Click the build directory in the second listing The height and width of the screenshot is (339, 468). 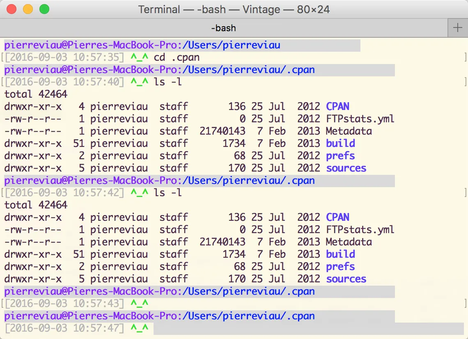[x=341, y=254]
